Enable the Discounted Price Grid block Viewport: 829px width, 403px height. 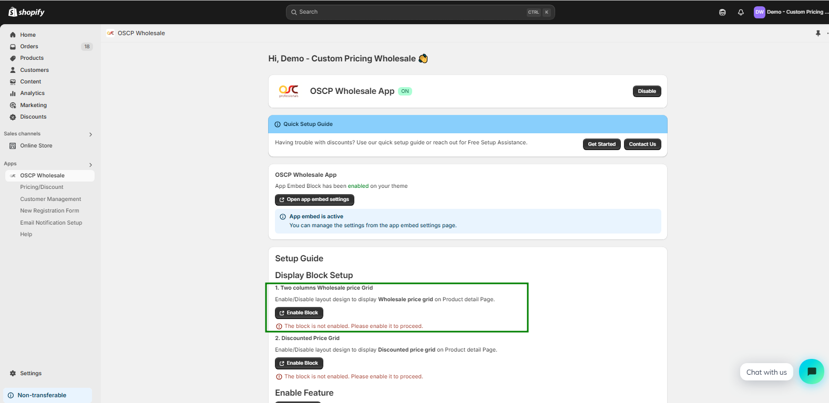point(299,363)
